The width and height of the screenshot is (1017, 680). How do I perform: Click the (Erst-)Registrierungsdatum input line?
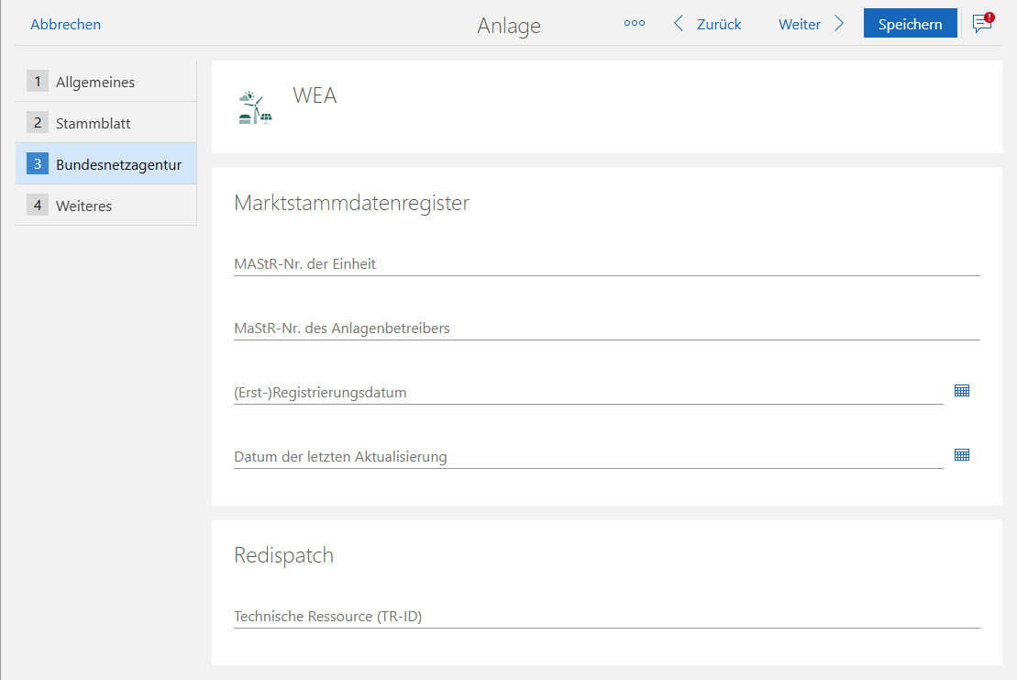[x=550, y=394]
